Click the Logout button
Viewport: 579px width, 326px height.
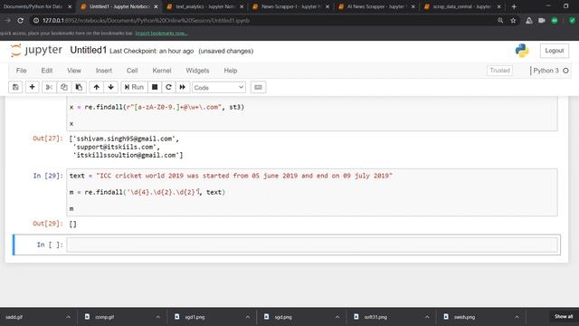tap(555, 51)
